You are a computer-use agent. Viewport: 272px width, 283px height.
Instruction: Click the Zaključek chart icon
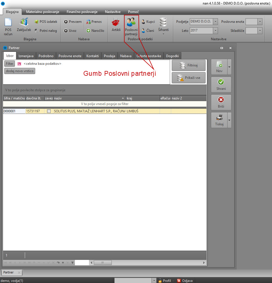click(x=24, y=25)
